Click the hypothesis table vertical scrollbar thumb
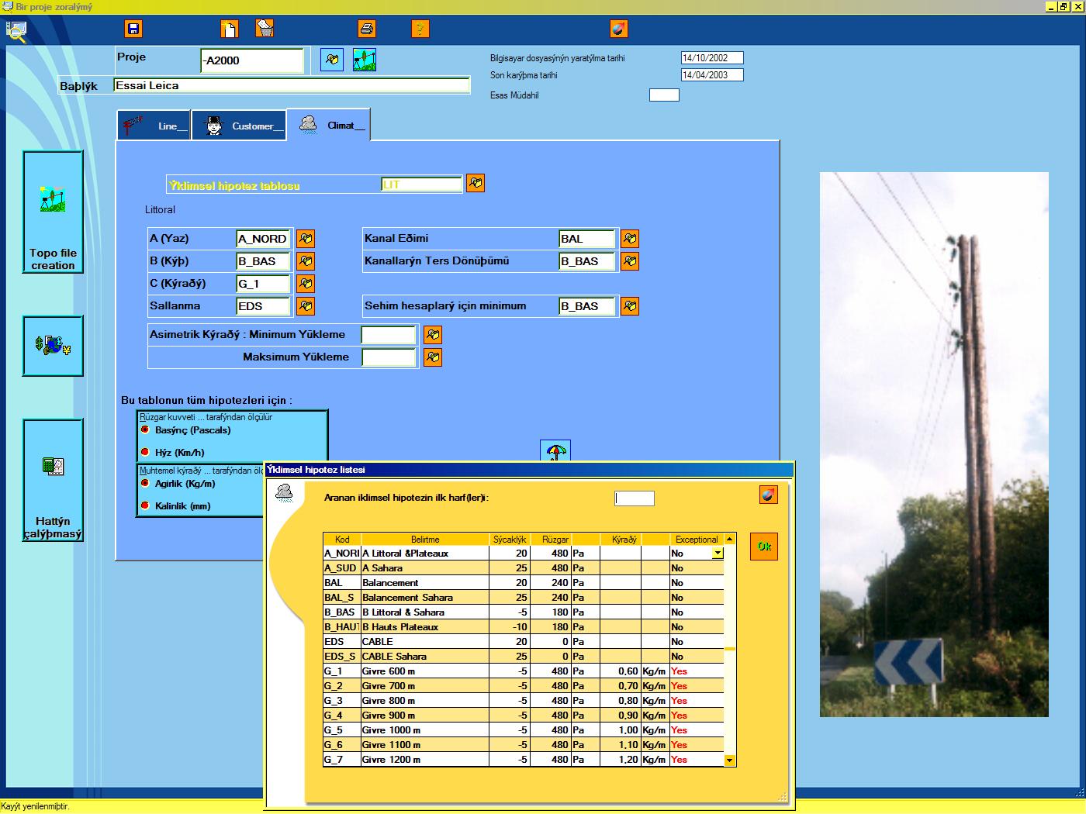1086x814 pixels. click(x=730, y=648)
